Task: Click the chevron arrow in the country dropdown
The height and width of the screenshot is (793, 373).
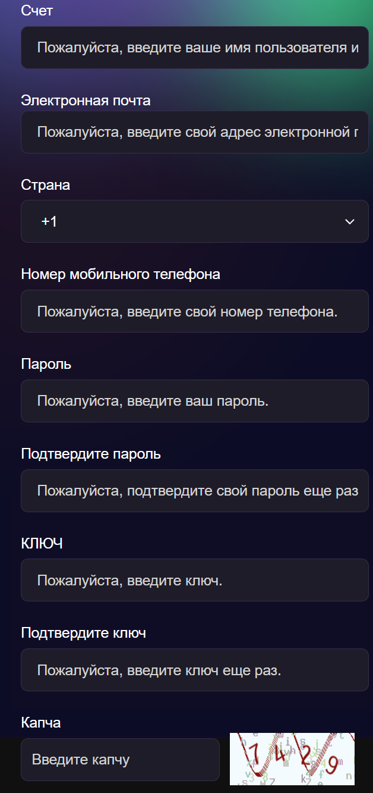Action: (x=350, y=222)
